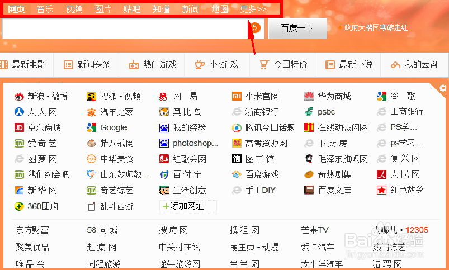The width and height of the screenshot is (449, 270).
Task: Click the 汽车之家 orange icon
Action: click(91, 112)
